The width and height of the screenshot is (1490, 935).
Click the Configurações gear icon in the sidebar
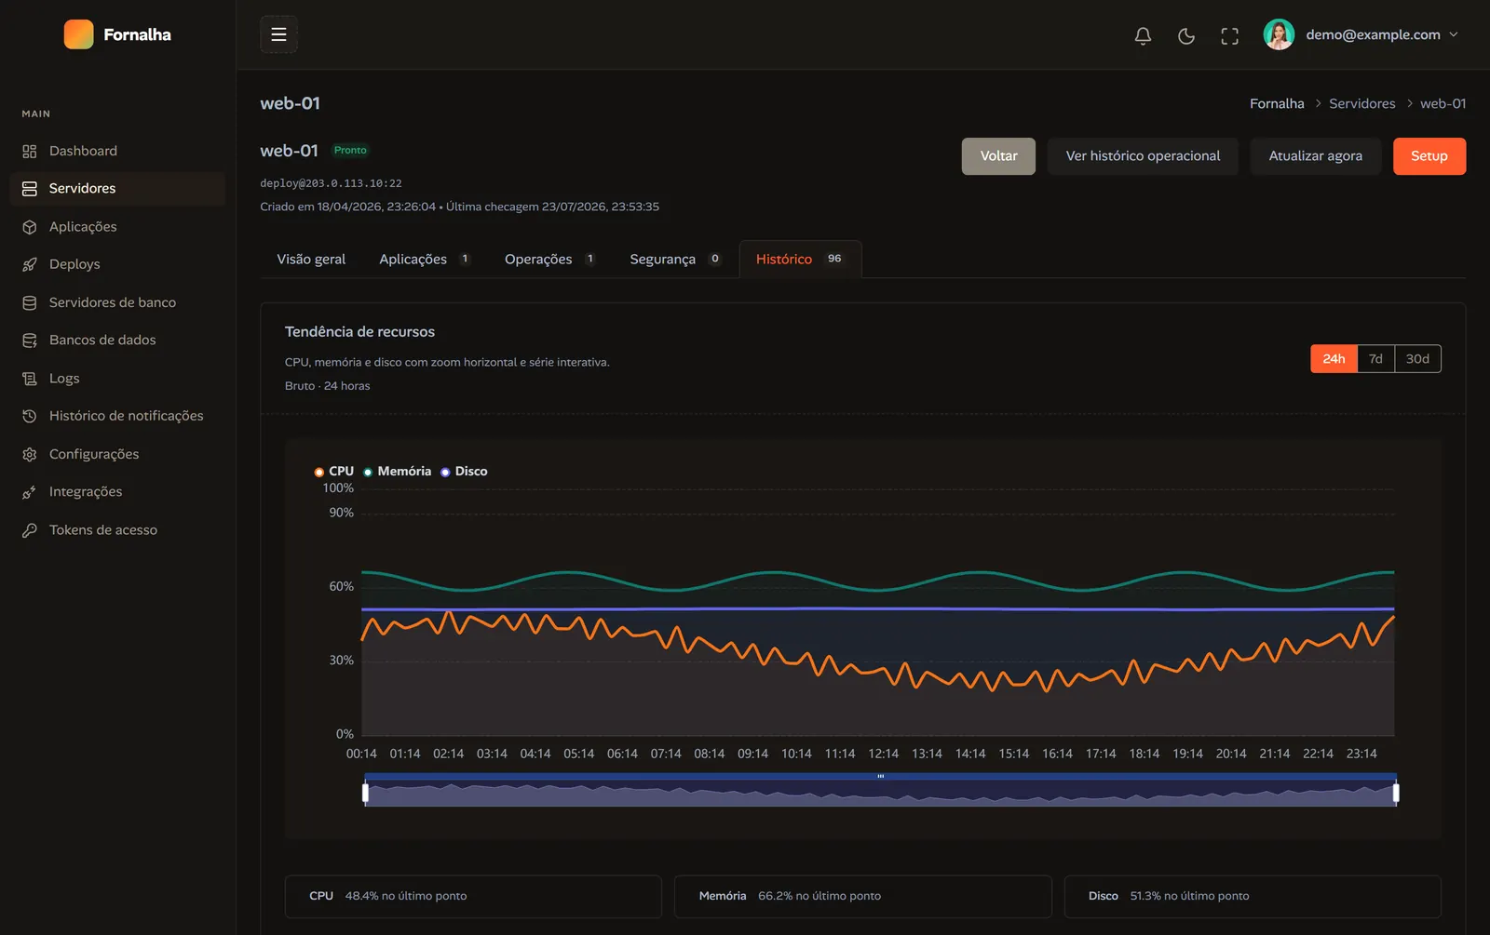point(30,454)
